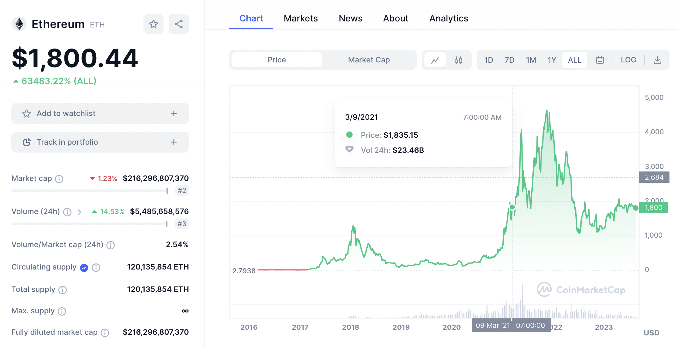Switch to the Markets tab
The height and width of the screenshot is (348, 678).
(x=301, y=18)
